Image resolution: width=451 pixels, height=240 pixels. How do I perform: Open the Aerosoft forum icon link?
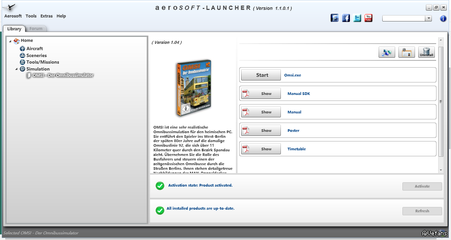pyautogui.click(x=335, y=18)
